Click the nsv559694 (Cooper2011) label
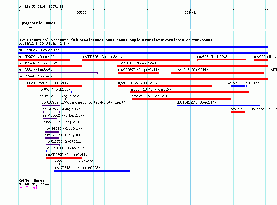 [48, 83]
